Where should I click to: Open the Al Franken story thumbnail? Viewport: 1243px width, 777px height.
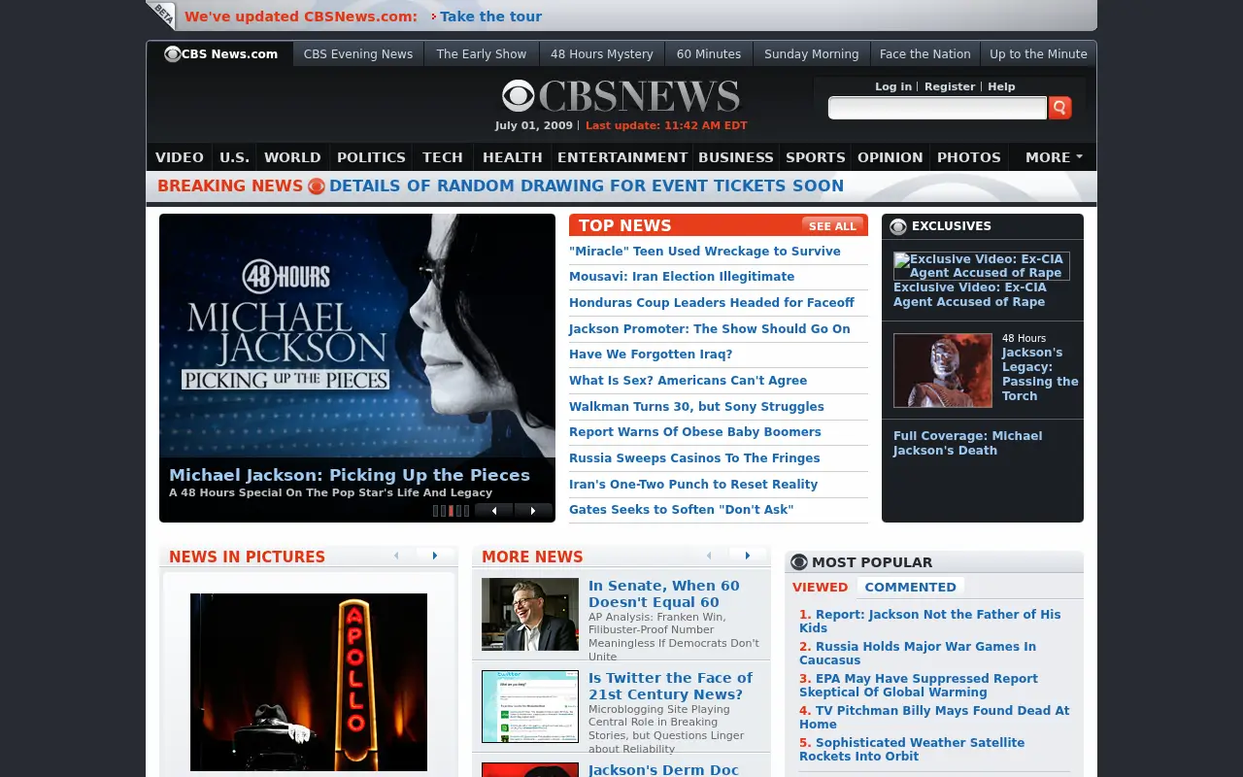click(530, 614)
